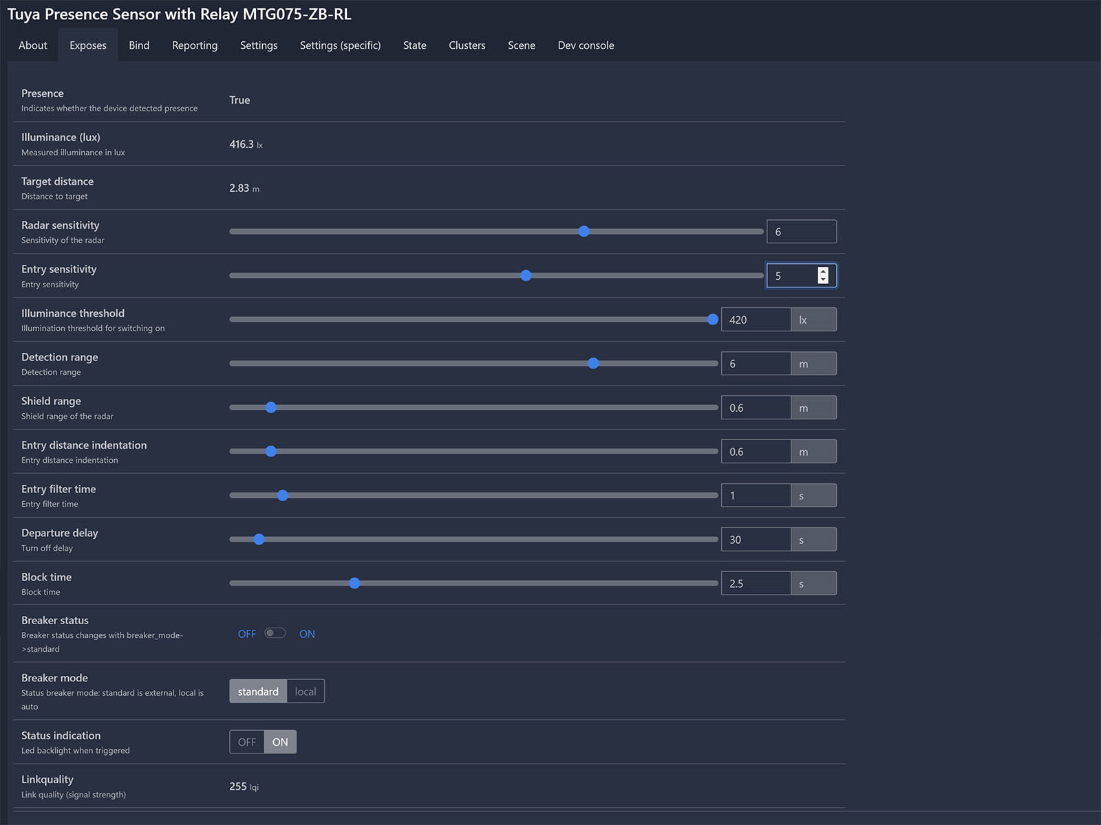This screenshot has width=1101, height=825.
Task: Click the Departure delay s unit label
Action: click(x=813, y=540)
